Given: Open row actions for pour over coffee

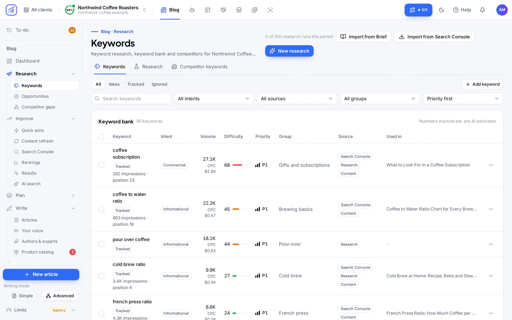Looking at the screenshot, I should tap(491, 244).
